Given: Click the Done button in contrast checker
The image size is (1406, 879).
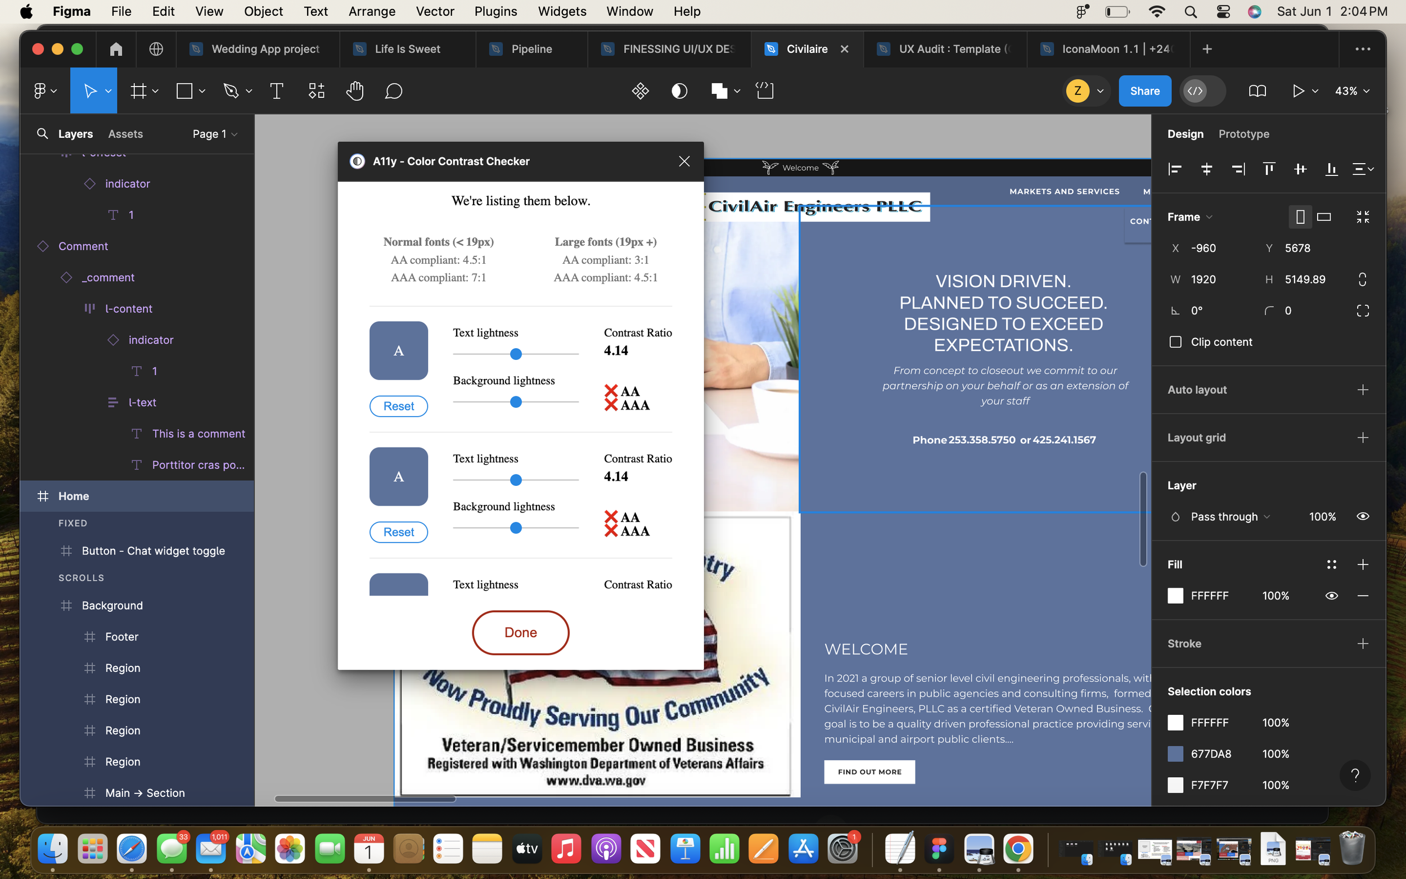Looking at the screenshot, I should pos(520,633).
